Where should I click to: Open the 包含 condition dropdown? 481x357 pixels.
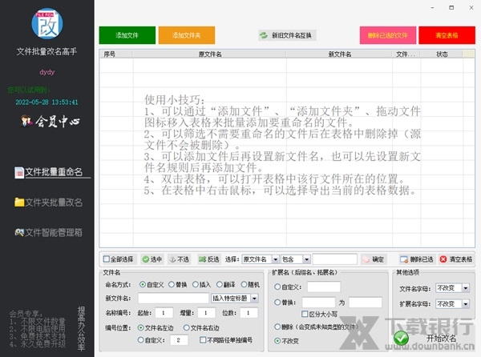(x=307, y=259)
